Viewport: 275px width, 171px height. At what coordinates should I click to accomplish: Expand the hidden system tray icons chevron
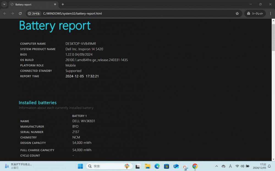point(217,166)
